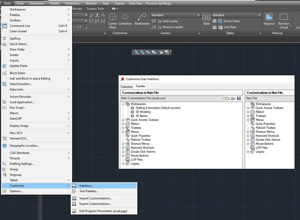Collapse the Workspaces tree node

(x=123, y=104)
